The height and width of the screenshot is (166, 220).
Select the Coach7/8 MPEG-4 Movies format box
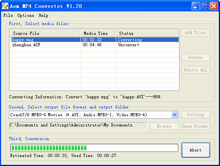93,115
